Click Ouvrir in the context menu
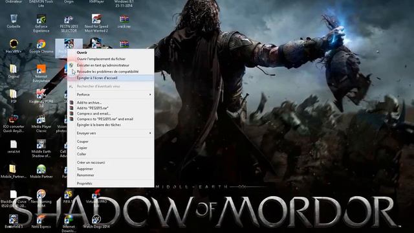 [x=111, y=52]
